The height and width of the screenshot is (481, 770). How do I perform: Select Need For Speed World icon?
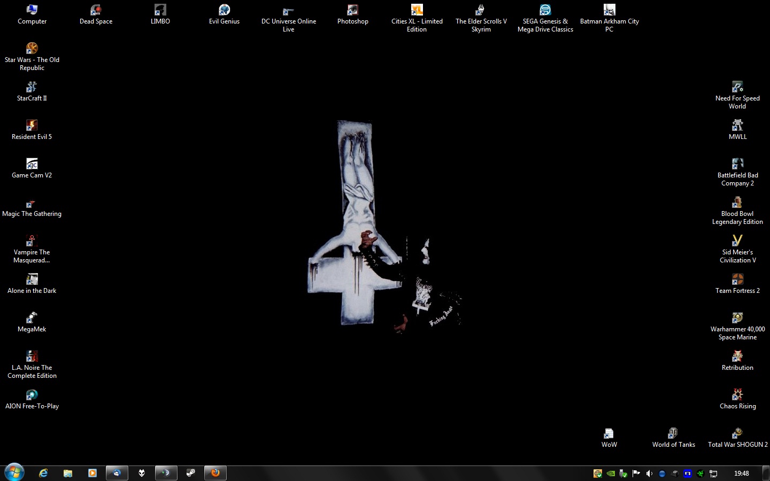point(737,95)
